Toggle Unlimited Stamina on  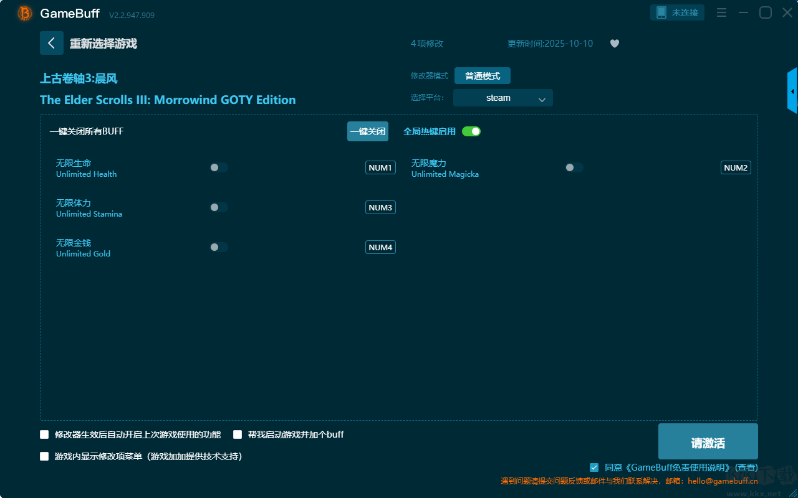tap(219, 207)
